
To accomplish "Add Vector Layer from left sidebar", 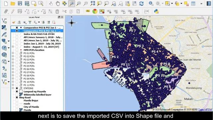I will (x=4, y=21).
